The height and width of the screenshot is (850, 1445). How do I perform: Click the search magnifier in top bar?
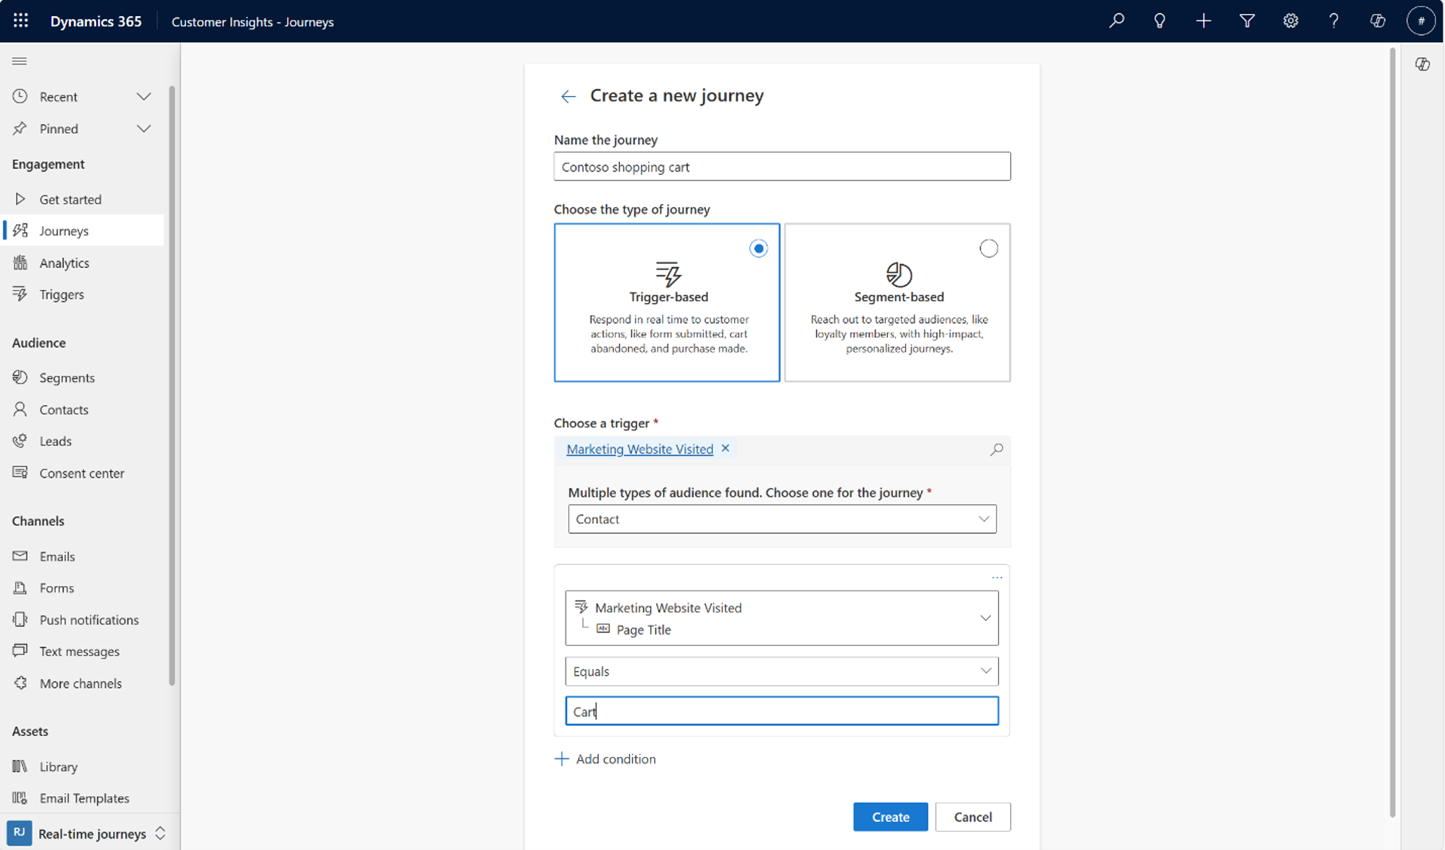[1116, 21]
